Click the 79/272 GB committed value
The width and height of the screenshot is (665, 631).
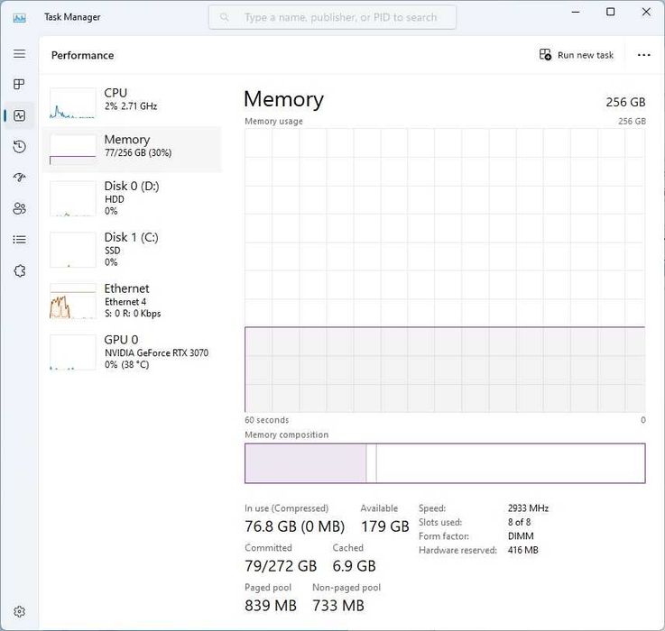(281, 566)
